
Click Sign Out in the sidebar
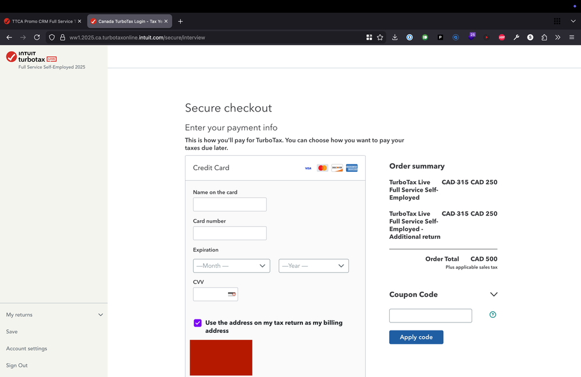coord(17,365)
